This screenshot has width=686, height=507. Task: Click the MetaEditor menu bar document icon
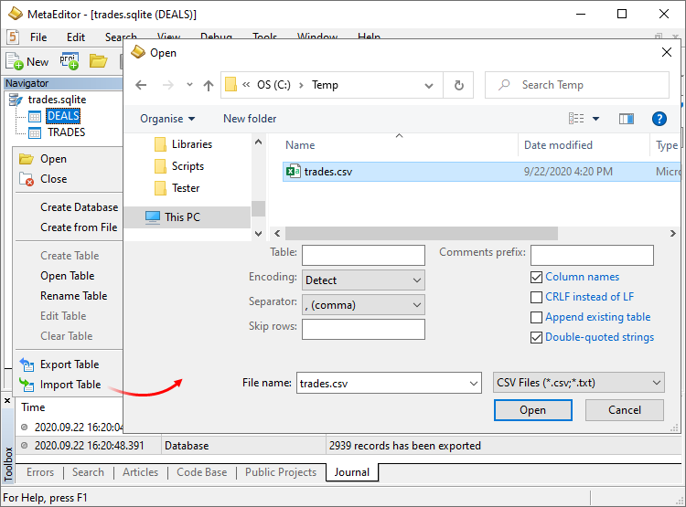click(x=13, y=37)
